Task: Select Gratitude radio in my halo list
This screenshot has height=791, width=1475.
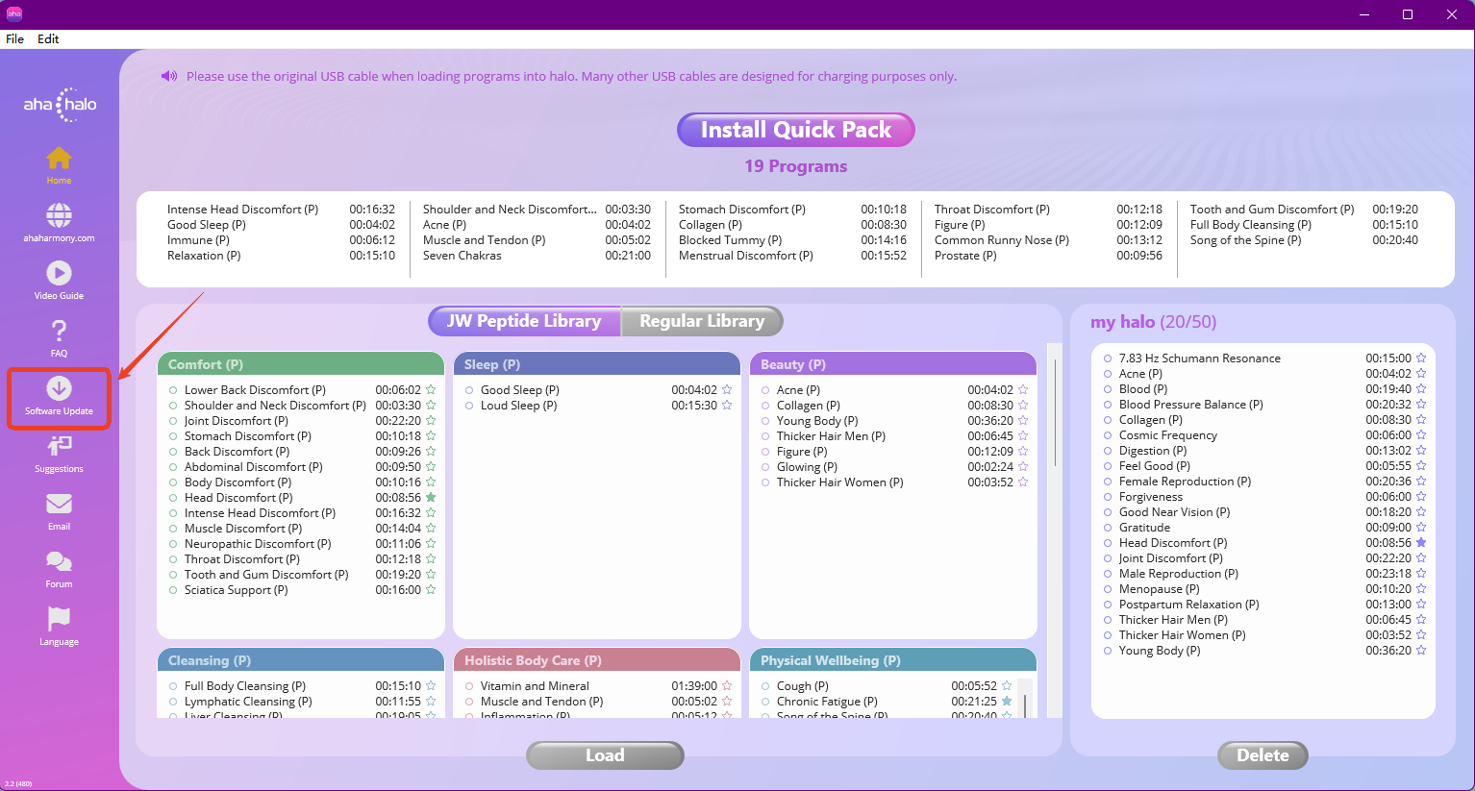Action: [x=1108, y=528]
